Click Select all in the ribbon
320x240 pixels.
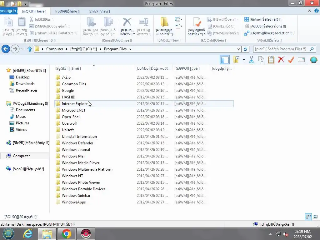click(263, 19)
